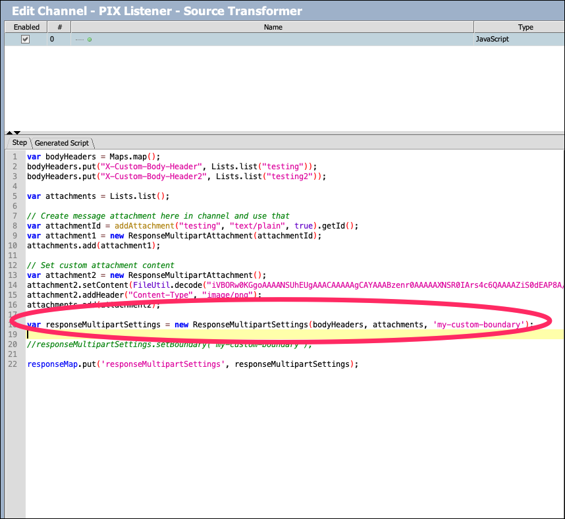Click line number 11 in the gutter

[x=13, y=256]
